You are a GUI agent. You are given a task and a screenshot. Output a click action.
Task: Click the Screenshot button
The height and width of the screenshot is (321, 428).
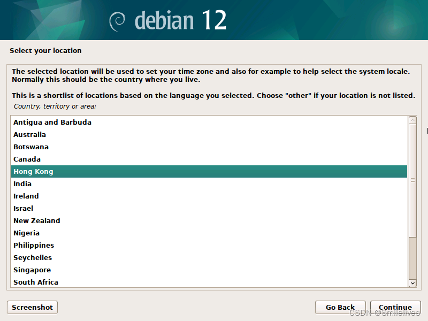pyautogui.click(x=32, y=307)
